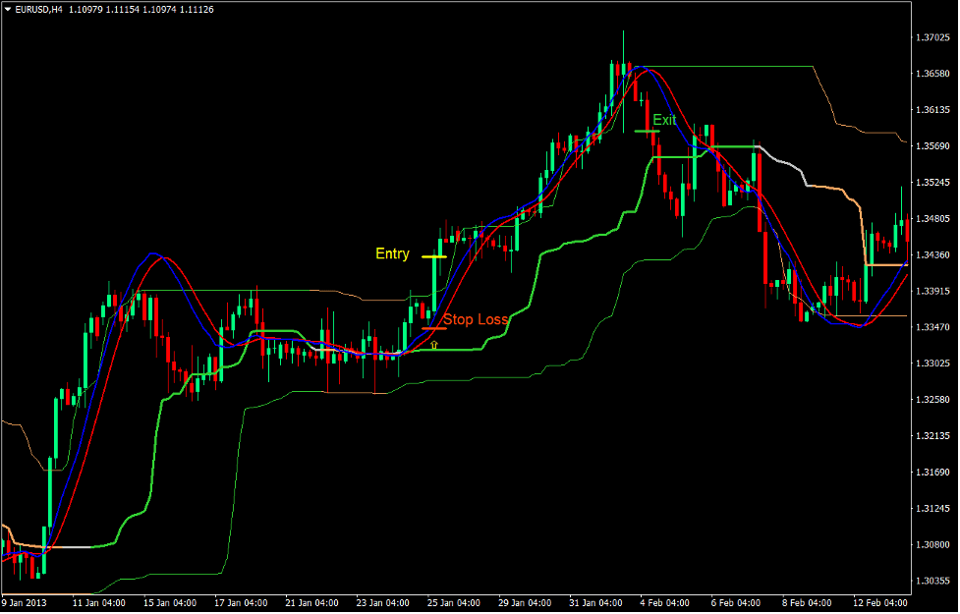Click the tall green candle at the Entry signal

[433, 285]
